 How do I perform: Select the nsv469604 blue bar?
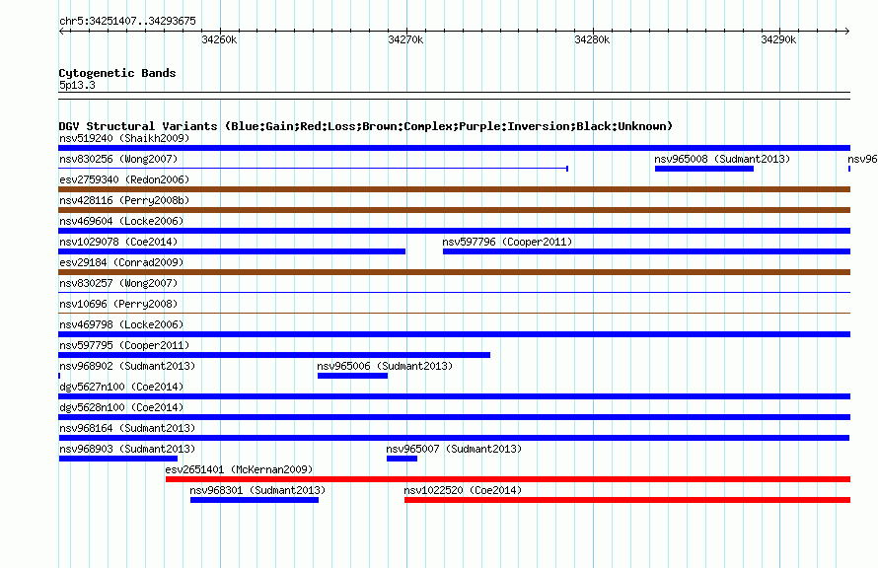[x=454, y=231]
